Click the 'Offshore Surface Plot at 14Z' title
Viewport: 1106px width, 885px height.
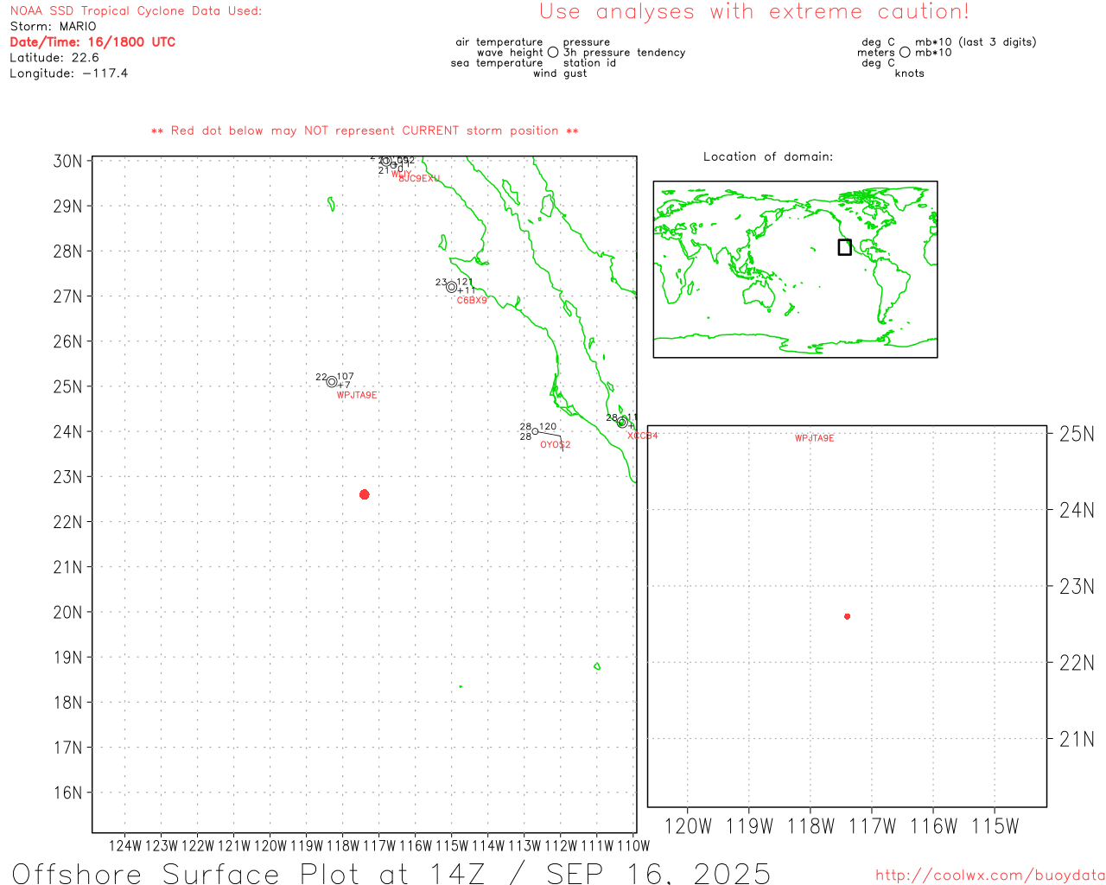[249, 873]
